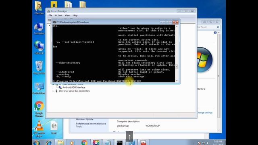Click the Start button orb
This screenshot has height=145, width=258.
pyautogui.click(x=37, y=143)
